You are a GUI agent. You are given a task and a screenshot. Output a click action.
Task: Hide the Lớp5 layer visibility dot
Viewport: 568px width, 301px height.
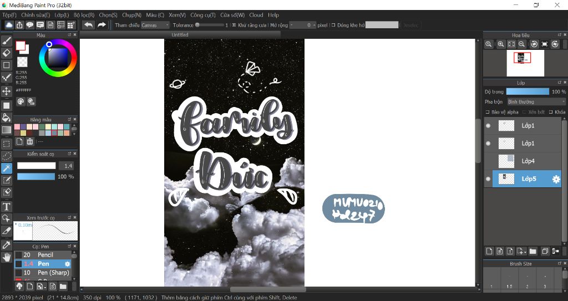pos(488,179)
